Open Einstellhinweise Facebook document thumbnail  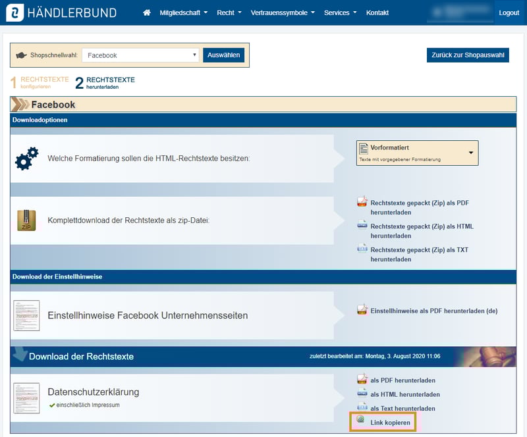pos(26,315)
